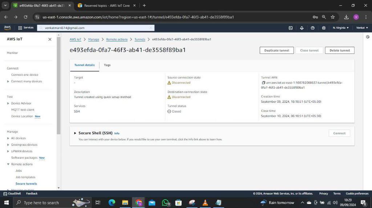Open CloudShell from the footer
The height and width of the screenshot is (208, 372).
pos(12,194)
